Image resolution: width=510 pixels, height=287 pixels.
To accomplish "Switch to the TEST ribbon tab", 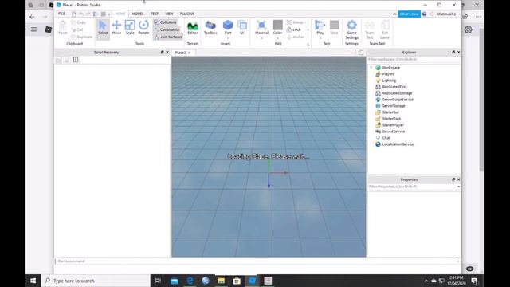I will pos(155,14).
